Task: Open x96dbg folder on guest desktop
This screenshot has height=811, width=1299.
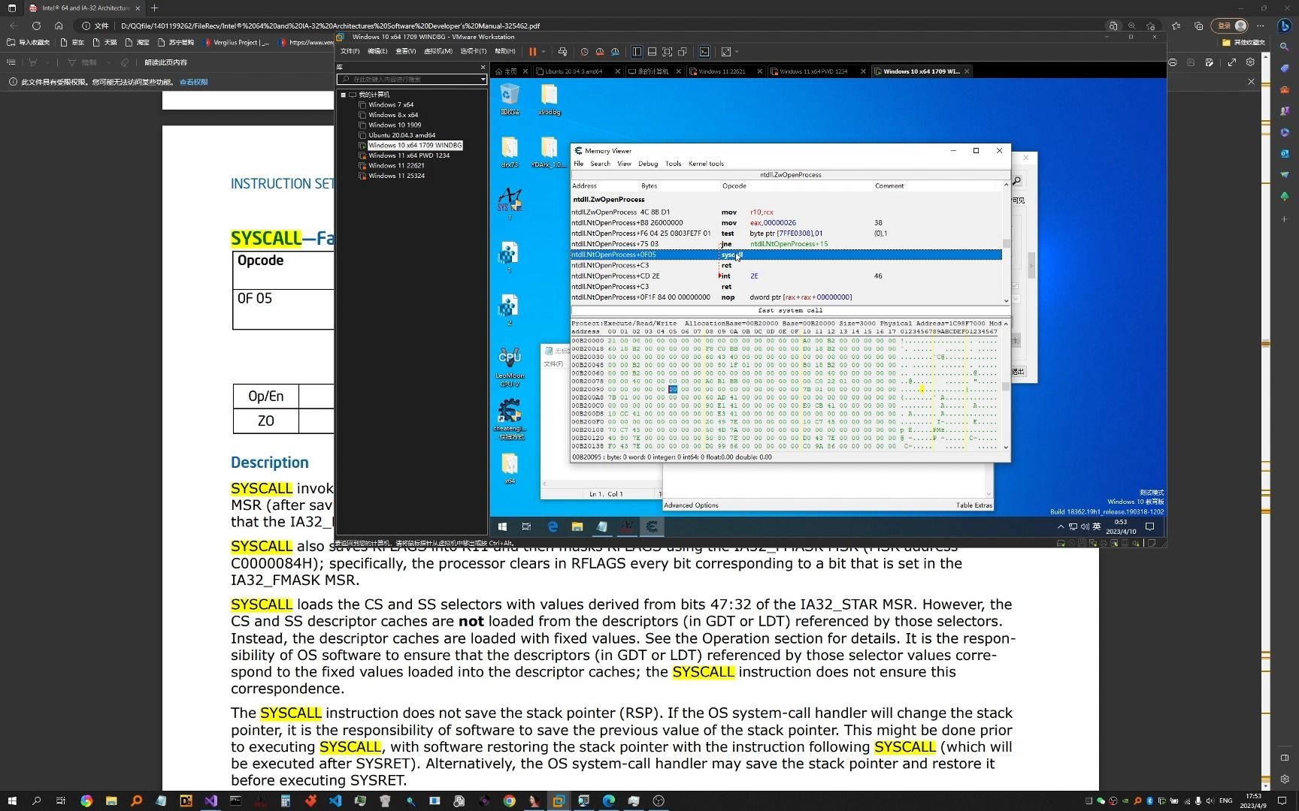Action: coord(549,99)
